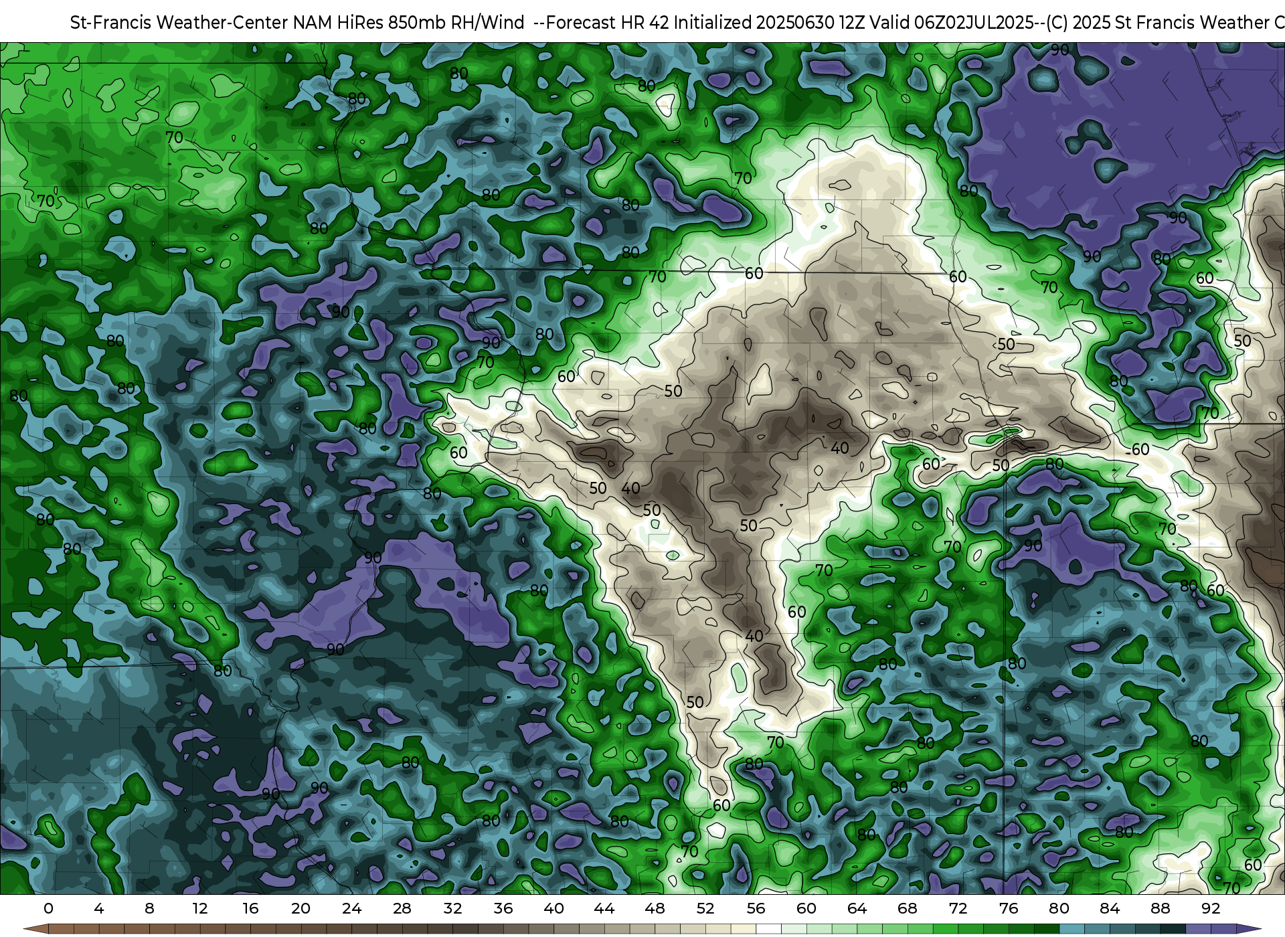Click the color scale label '68'

point(908,908)
